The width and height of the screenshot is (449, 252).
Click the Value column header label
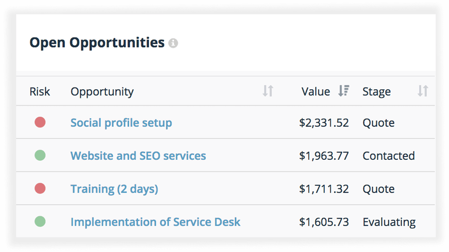(x=316, y=92)
